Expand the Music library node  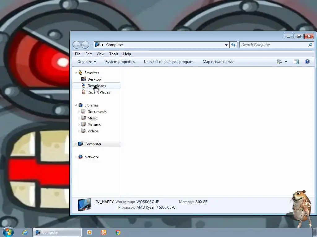click(79, 118)
